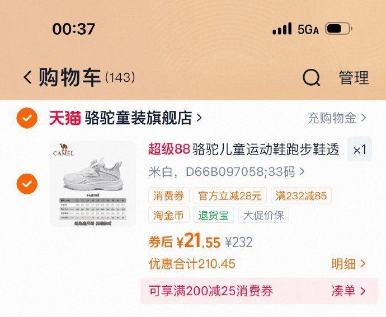Tap 凑单 to add more items
Screen dimensions: 386x317
pyautogui.click(x=348, y=291)
